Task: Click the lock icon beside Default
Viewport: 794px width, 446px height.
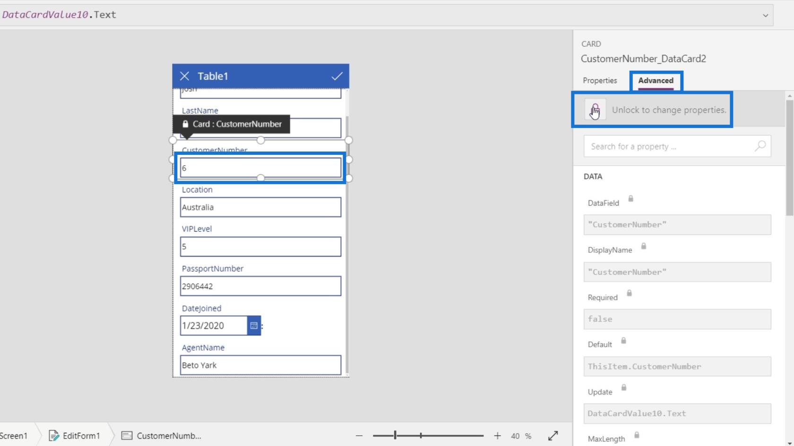Action: point(623,340)
